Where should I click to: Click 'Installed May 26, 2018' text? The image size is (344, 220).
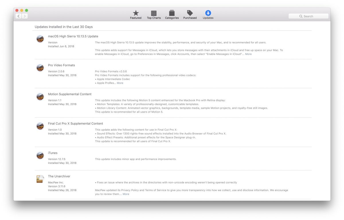tap(62, 190)
